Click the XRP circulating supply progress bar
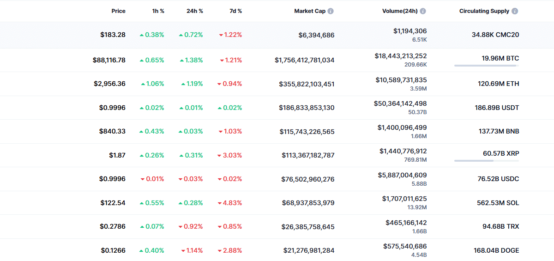The width and height of the screenshot is (554, 261). 487,161
